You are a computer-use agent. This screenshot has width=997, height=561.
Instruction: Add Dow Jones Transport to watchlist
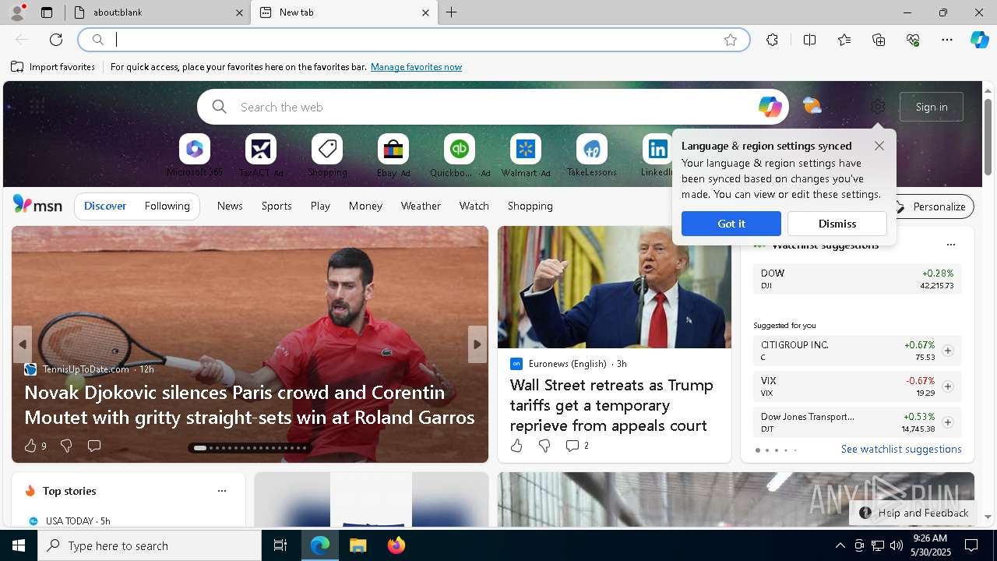(947, 422)
